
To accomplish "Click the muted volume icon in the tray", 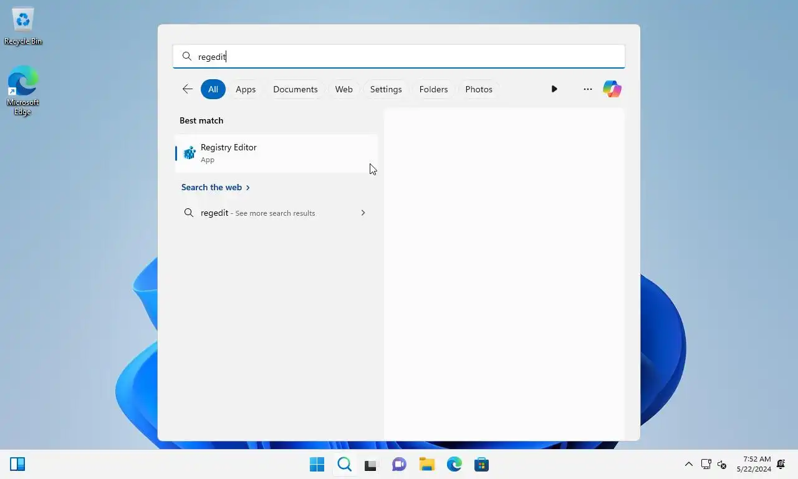I will click(x=722, y=464).
